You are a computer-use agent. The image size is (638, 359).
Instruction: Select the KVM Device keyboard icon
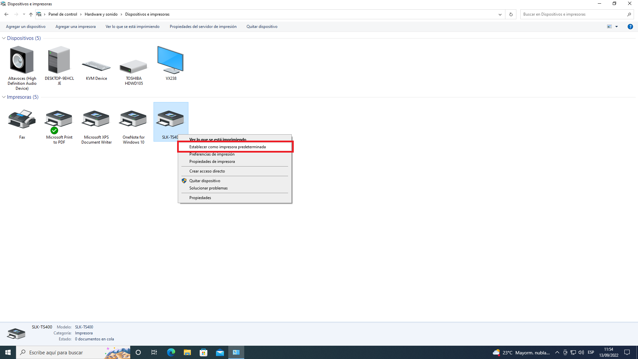[96, 66]
